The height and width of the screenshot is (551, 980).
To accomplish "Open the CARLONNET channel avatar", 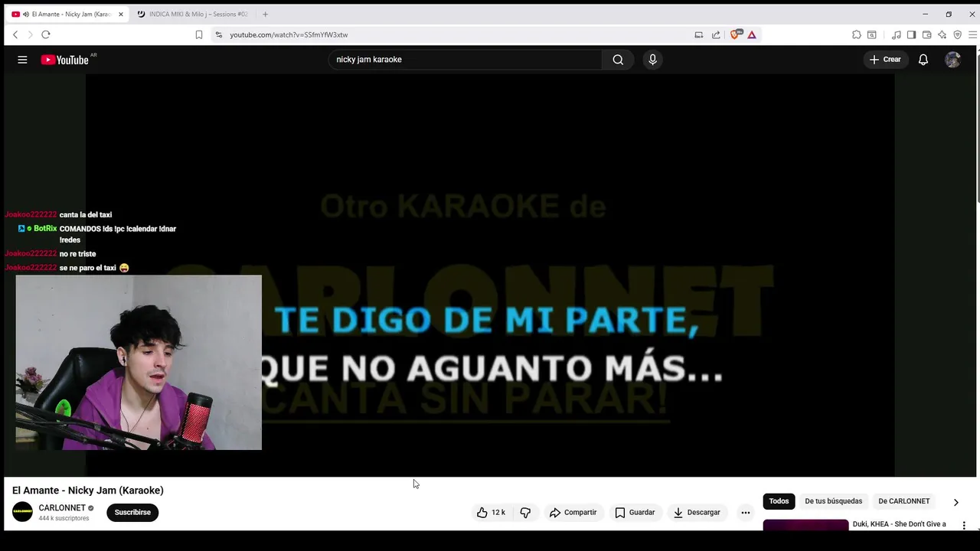I will point(22,512).
